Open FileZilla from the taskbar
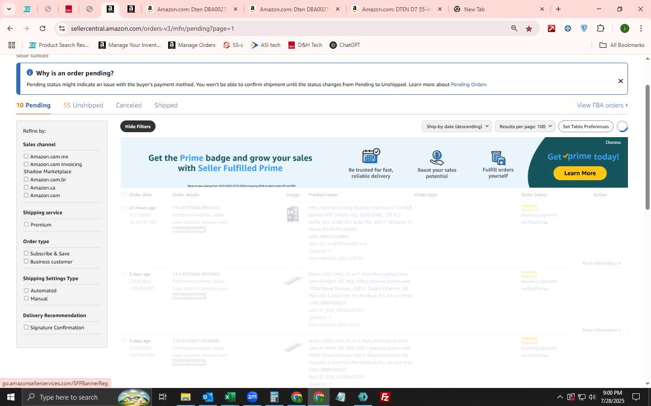This screenshot has height=406, width=651. (385, 397)
